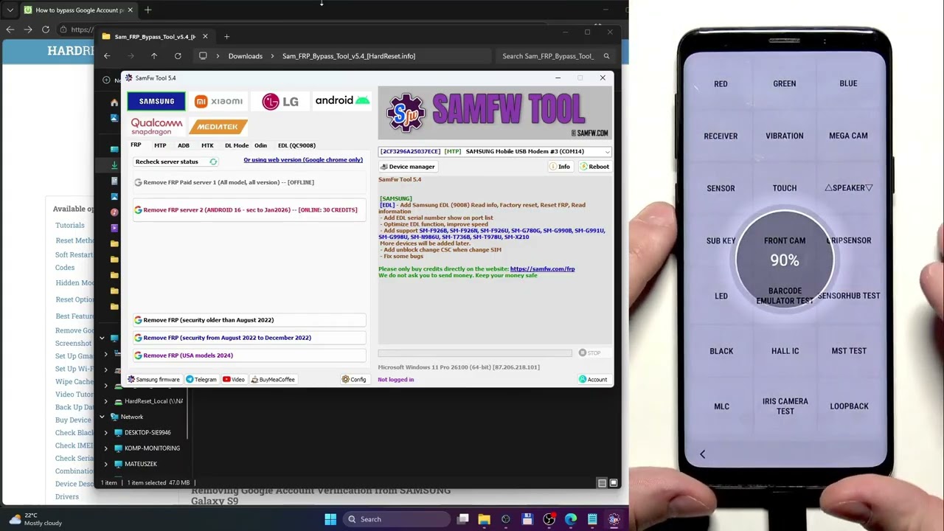Open 'Or using web version' link
The height and width of the screenshot is (531, 944).
(x=303, y=160)
